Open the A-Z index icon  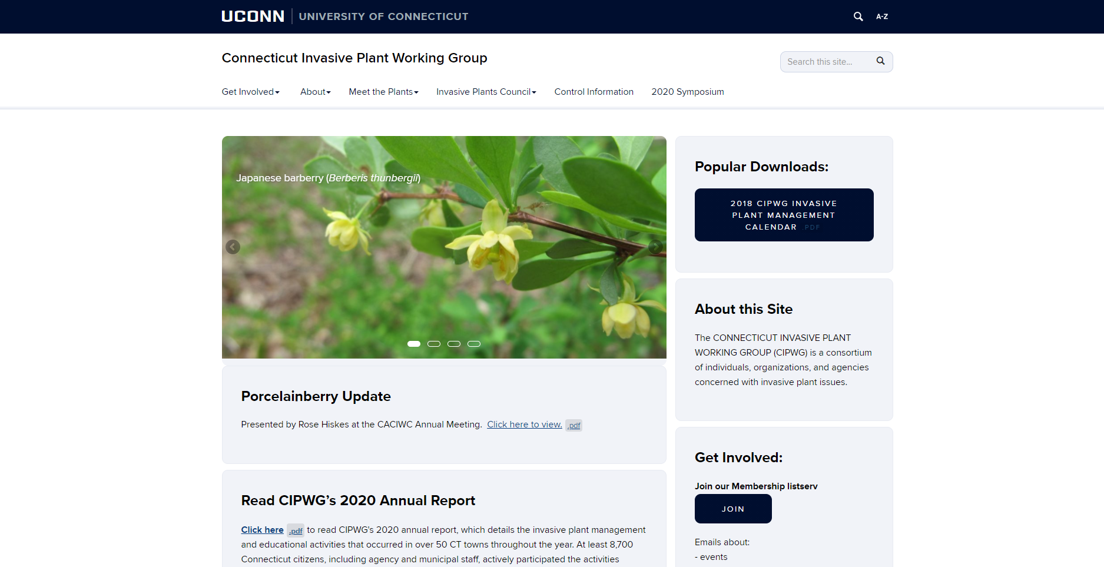(881, 16)
